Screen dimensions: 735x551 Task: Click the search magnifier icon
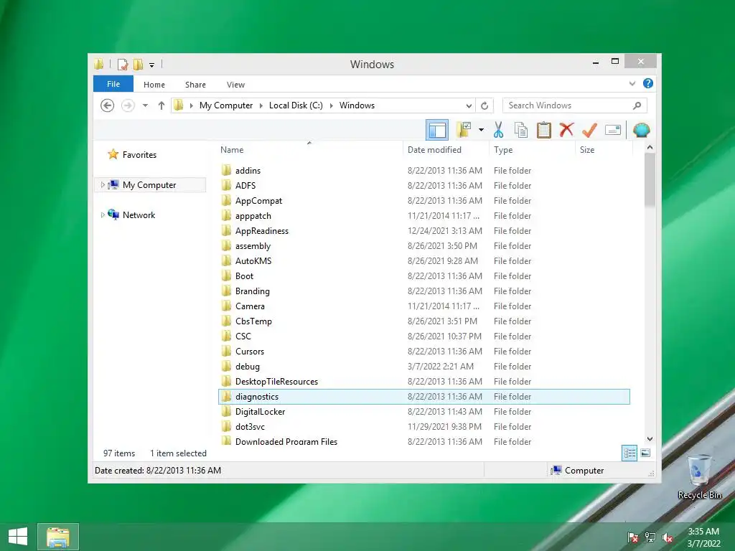click(x=637, y=105)
